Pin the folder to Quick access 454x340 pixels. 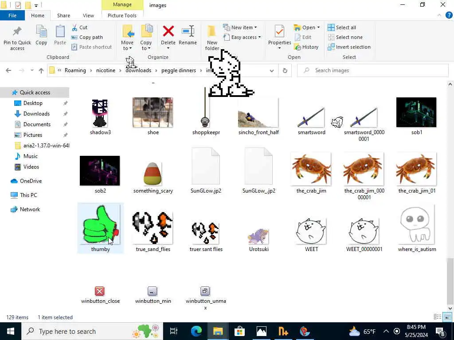tap(17, 38)
